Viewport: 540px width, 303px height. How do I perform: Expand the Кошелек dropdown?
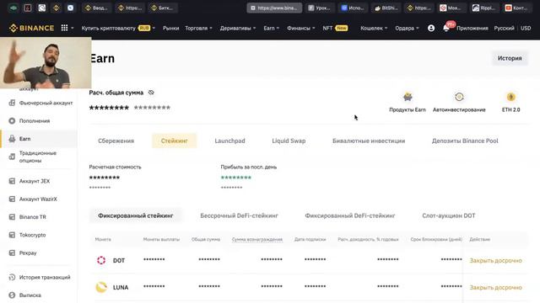tap(374, 28)
